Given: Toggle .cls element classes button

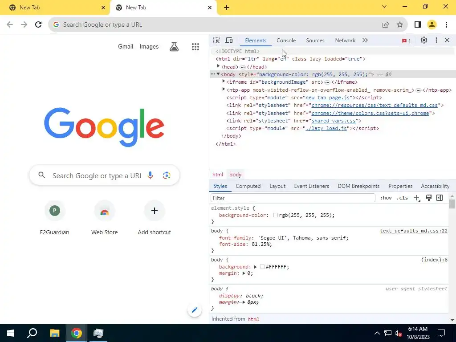Looking at the screenshot, I should pos(402,198).
